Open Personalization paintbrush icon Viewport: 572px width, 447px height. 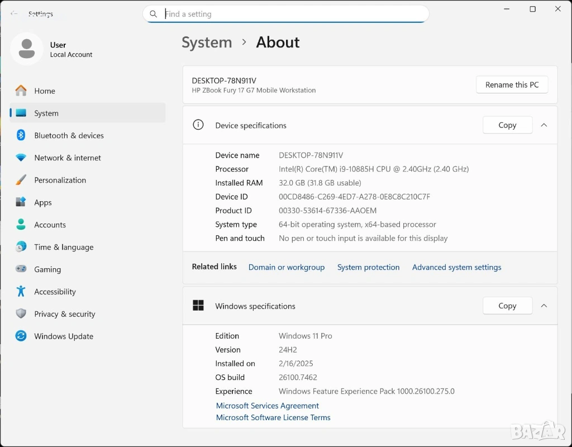coord(21,180)
